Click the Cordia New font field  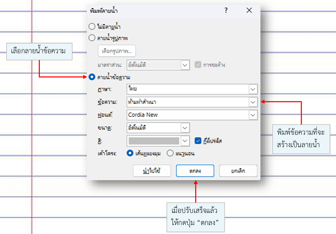(187, 115)
